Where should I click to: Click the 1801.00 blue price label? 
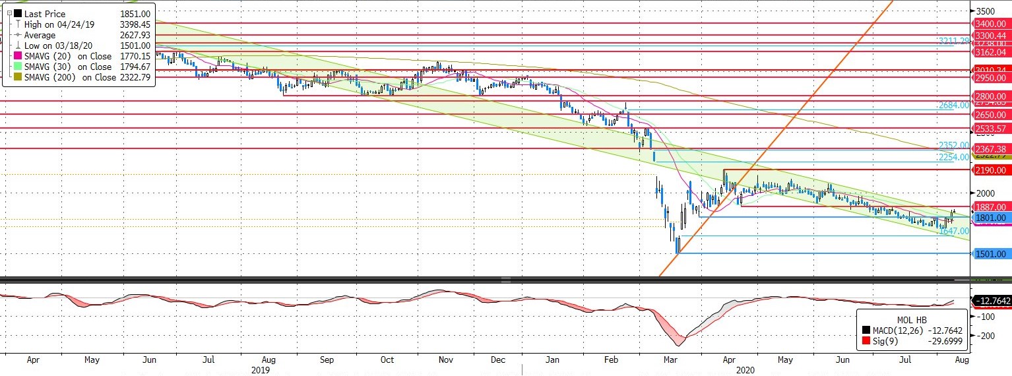pyautogui.click(x=992, y=218)
